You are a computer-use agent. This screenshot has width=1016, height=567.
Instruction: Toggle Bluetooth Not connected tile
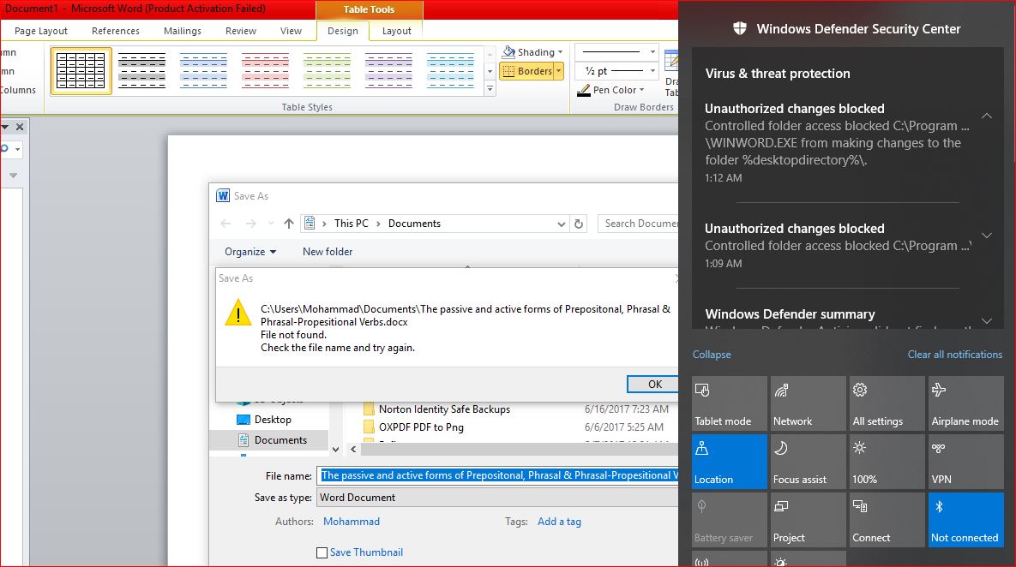pos(966,520)
